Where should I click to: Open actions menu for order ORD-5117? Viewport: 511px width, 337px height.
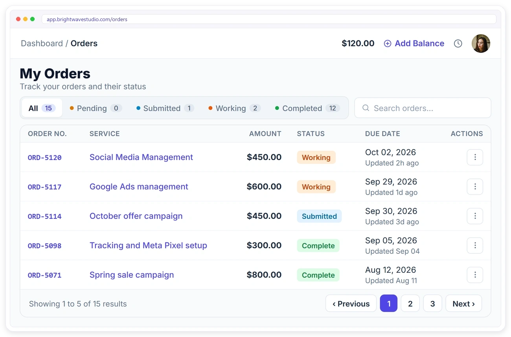(x=475, y=187)
